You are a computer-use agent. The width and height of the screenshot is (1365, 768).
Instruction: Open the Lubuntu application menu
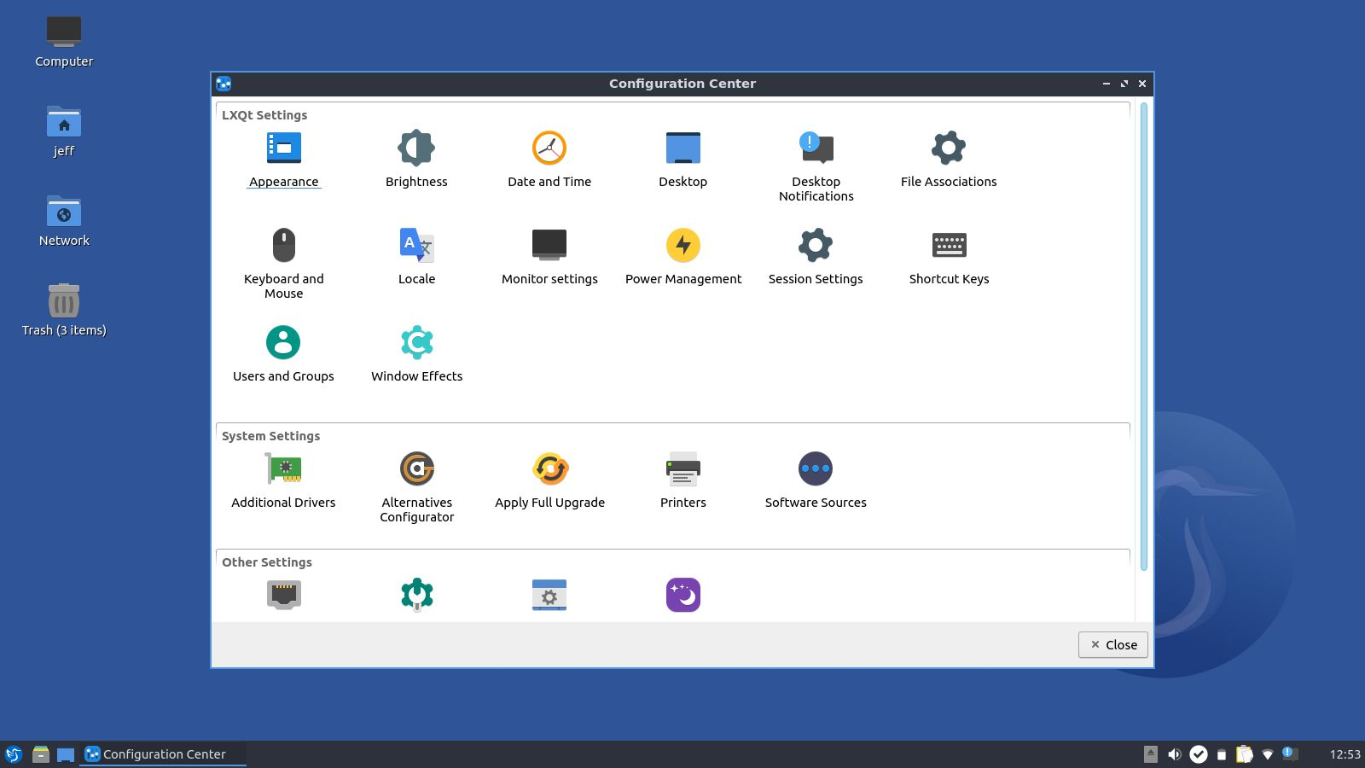14,754
